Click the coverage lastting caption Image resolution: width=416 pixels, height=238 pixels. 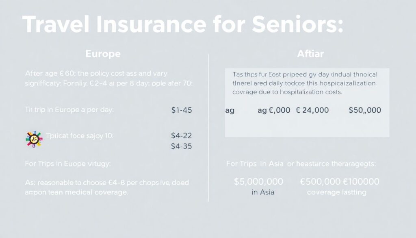[337, 192]
